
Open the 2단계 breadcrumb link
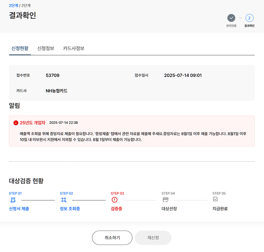coord(13,5)
